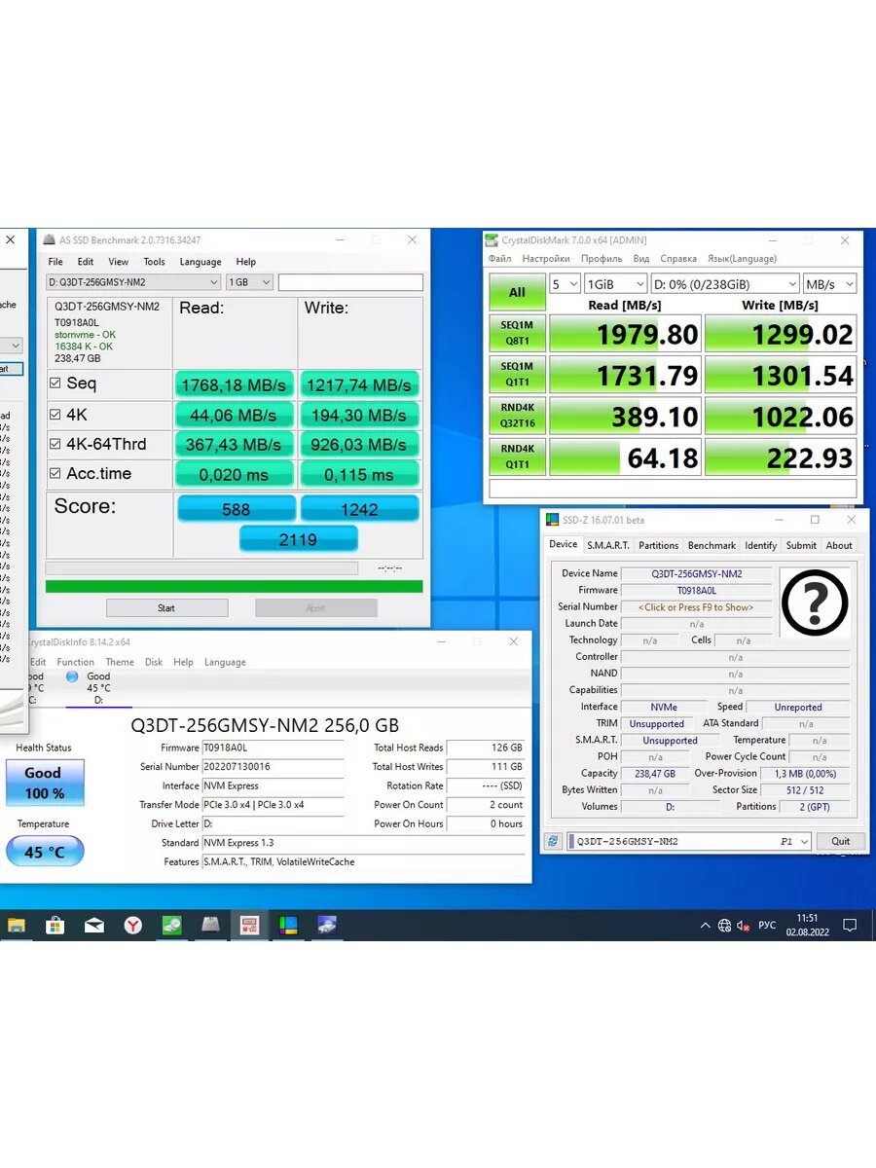Screen dimensions: 876x1168
Task: Toggle the 4K test checkbox in AS SSD
Action: click(x=55, y=415)
